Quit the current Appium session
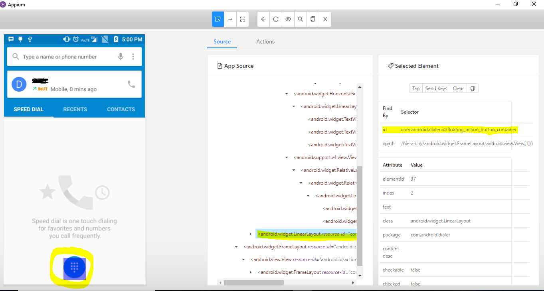The width and height of the screenshot is (544, 291). pos(325,19)
